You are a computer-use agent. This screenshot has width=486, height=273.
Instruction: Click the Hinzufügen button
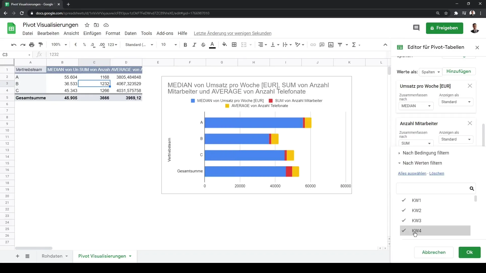(458, 72)
